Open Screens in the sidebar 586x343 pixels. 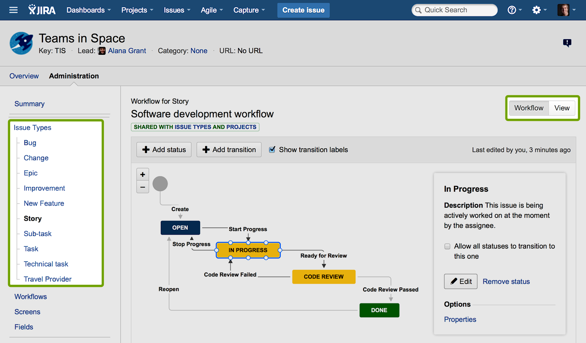pos(27,312)
